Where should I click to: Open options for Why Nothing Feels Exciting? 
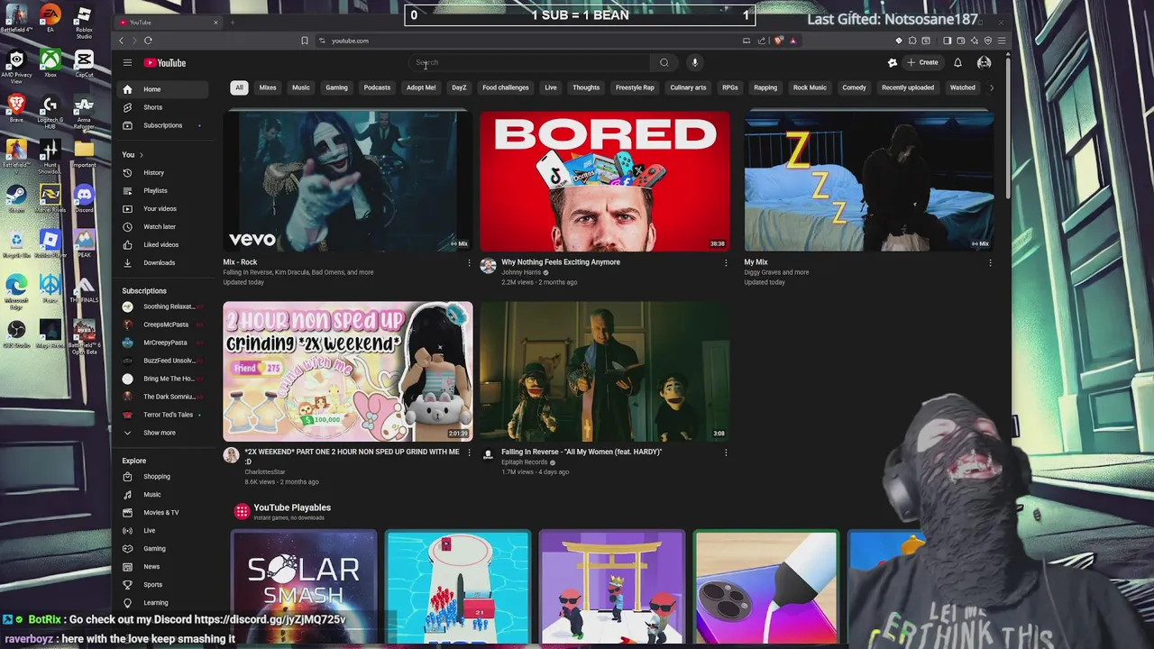click(726, 263)
